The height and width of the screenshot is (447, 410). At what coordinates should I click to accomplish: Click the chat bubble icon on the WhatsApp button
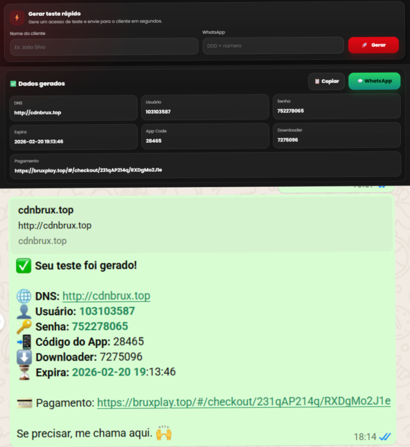(x=360, y=81)
